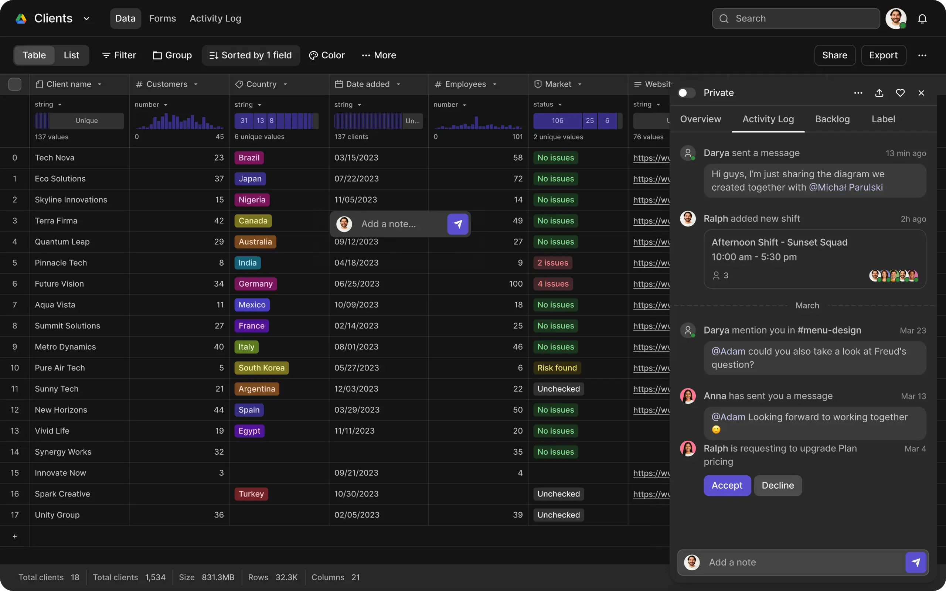Open Market column status type dropdown

coord(560,105)
